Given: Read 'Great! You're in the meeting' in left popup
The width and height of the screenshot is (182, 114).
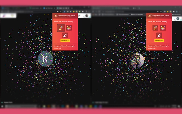Looking at the screenshot, I should click(64, 22).
